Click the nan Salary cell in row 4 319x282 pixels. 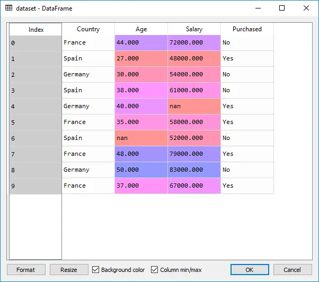pyautogui.click(x=194, y=106)
